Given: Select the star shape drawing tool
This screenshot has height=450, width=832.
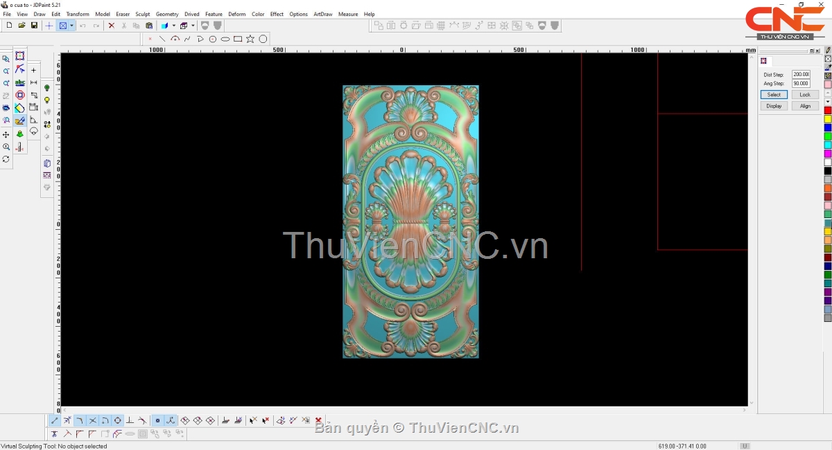Looking at the screenshot, I should [250, 39].
